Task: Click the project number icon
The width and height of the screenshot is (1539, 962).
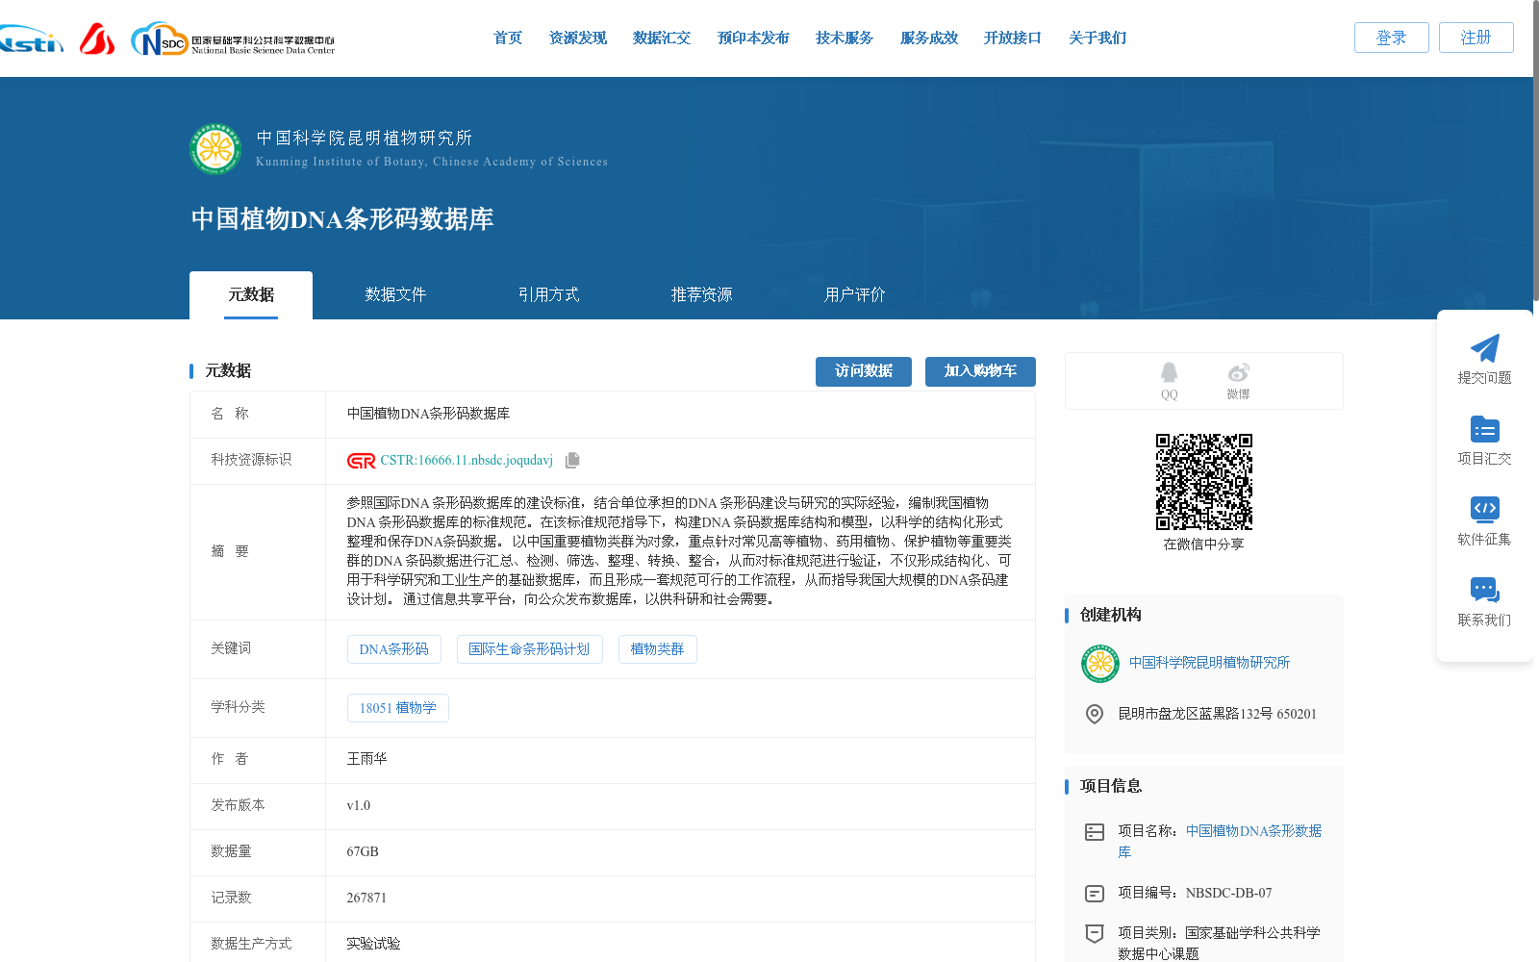Action: (1095, 894)
